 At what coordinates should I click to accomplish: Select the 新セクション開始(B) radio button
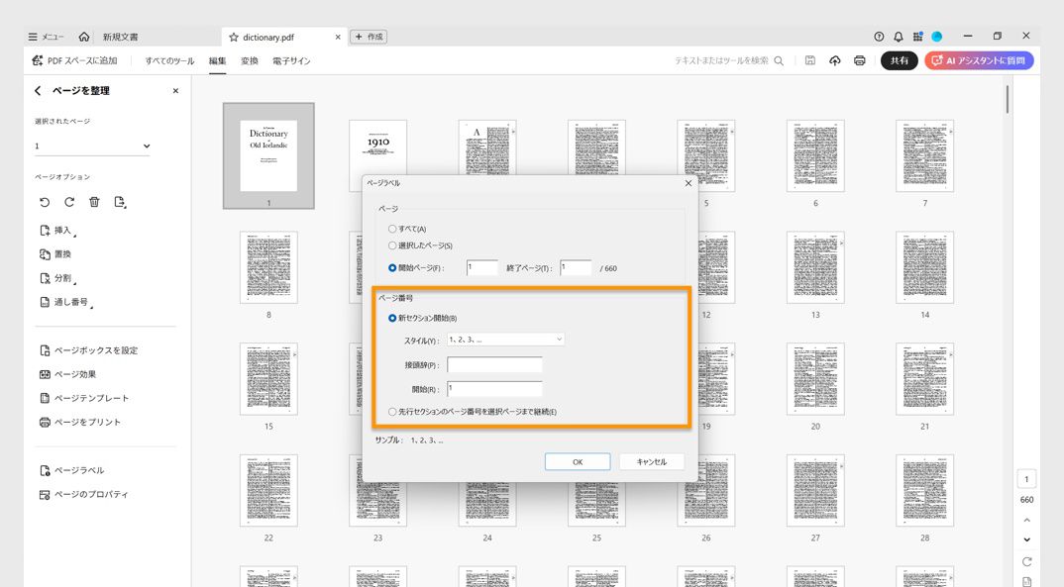click(392, 318)
